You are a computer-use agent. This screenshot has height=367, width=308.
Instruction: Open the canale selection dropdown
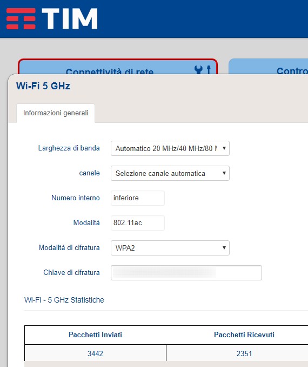pos(170,173)
